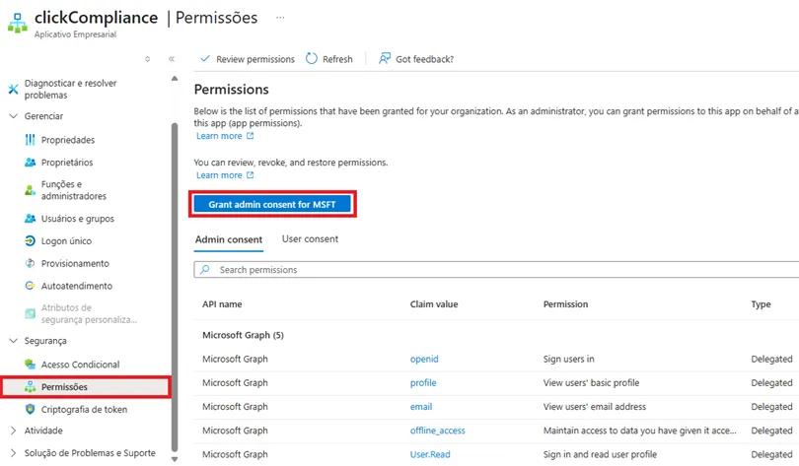This screenshot has height=466, width=799.
Task: Select Sign in and read user profile text
Action: (x=600, y=454)
